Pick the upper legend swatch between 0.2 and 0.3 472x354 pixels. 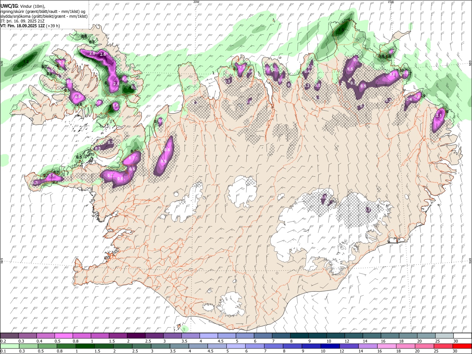9,336
